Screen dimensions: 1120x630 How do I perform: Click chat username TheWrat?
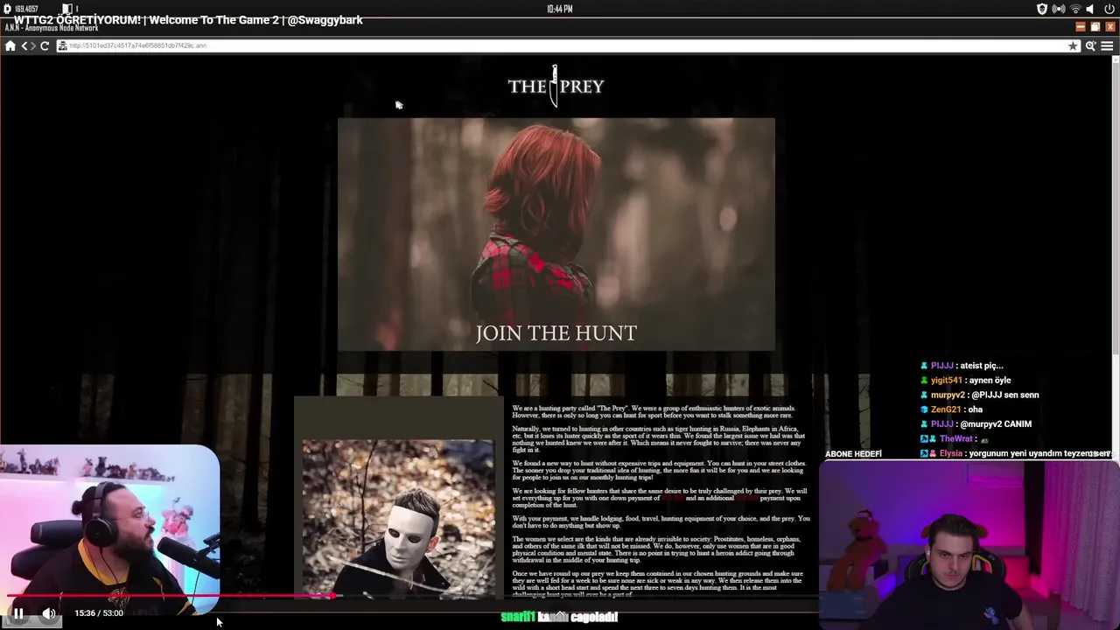coord(955,438)
